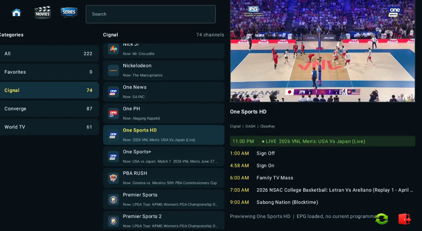
Task: Select the Family TV Mass programme
Action: click(x=322, y=178)
